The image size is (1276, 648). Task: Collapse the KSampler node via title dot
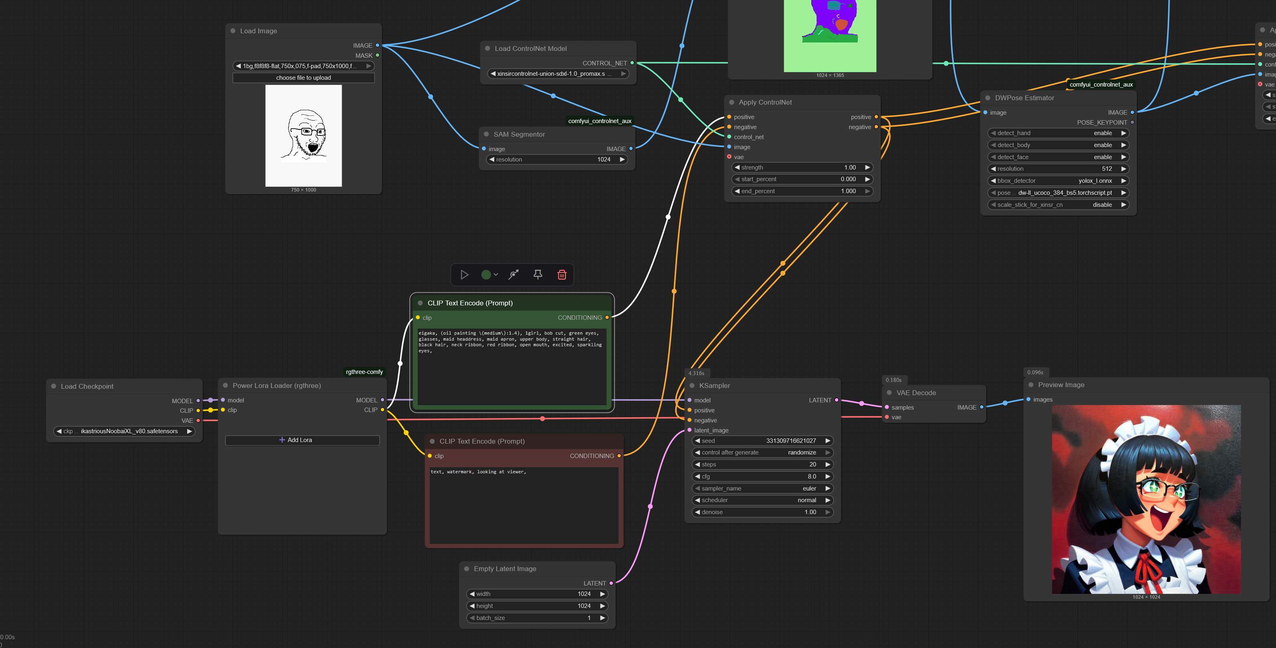tap(692, 386)
